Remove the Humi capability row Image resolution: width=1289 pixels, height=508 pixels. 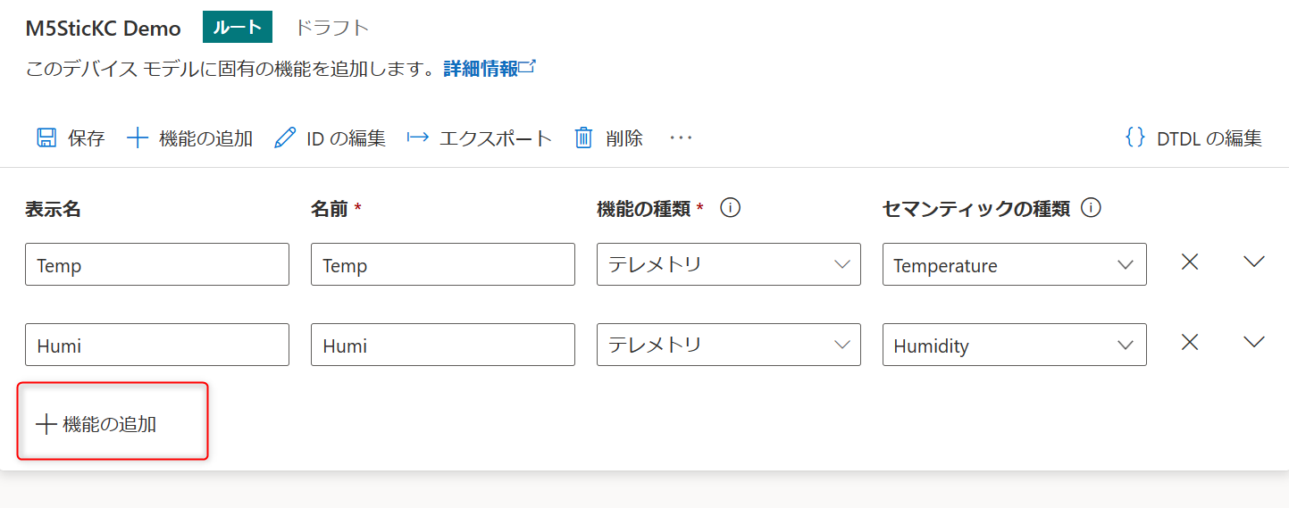pyautogui.click(x=1190, y=343)
